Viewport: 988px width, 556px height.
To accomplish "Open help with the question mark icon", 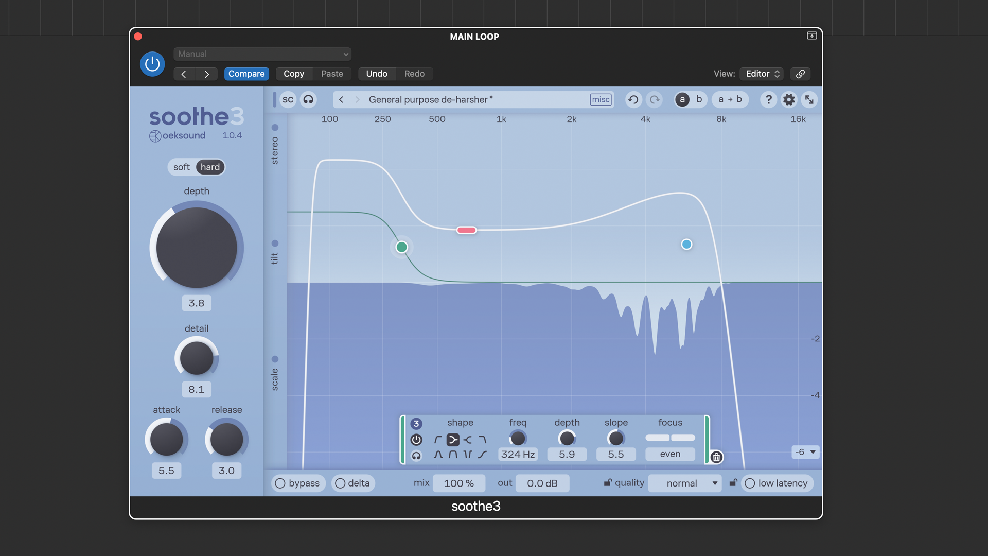I will coord(768,100).
